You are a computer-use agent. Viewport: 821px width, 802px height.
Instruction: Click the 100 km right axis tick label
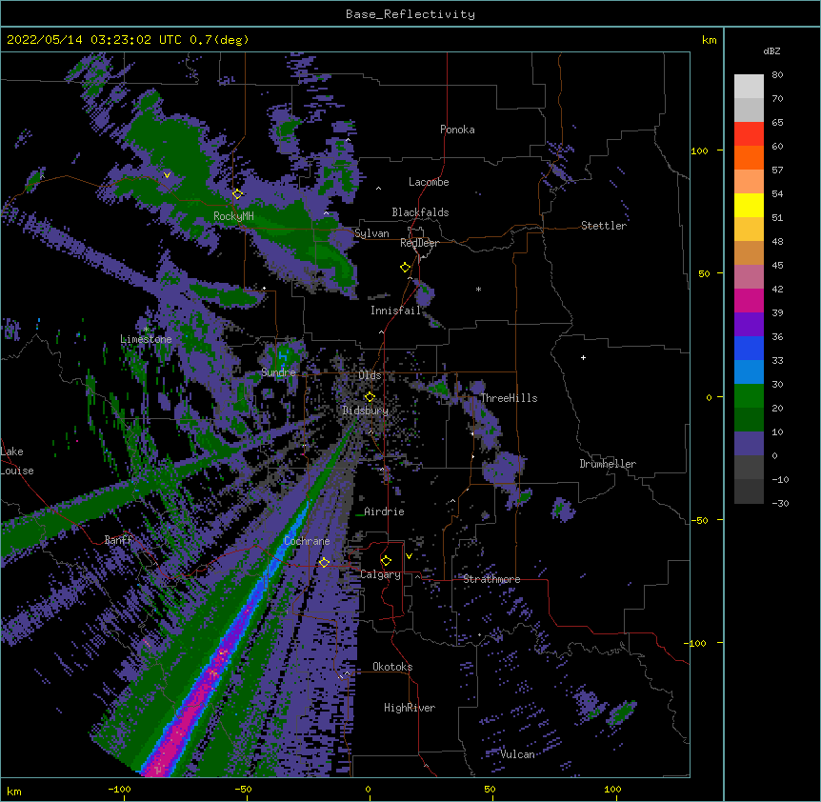click(699, 150)
